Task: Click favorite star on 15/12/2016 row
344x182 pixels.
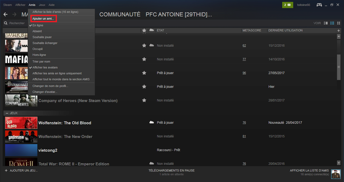Action: pyautogui.click(x=144, y=45)
